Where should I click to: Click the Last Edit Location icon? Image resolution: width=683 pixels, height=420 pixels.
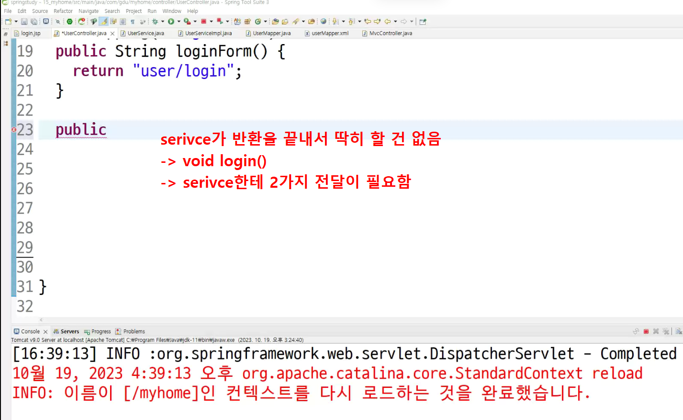coord(368,22)
